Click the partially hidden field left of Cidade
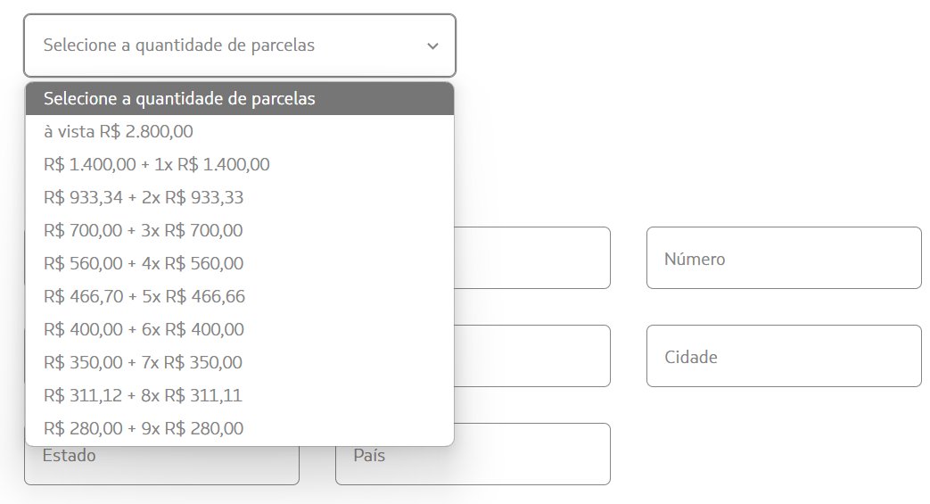This screenshot has height=504, width=930. (532, 356)
